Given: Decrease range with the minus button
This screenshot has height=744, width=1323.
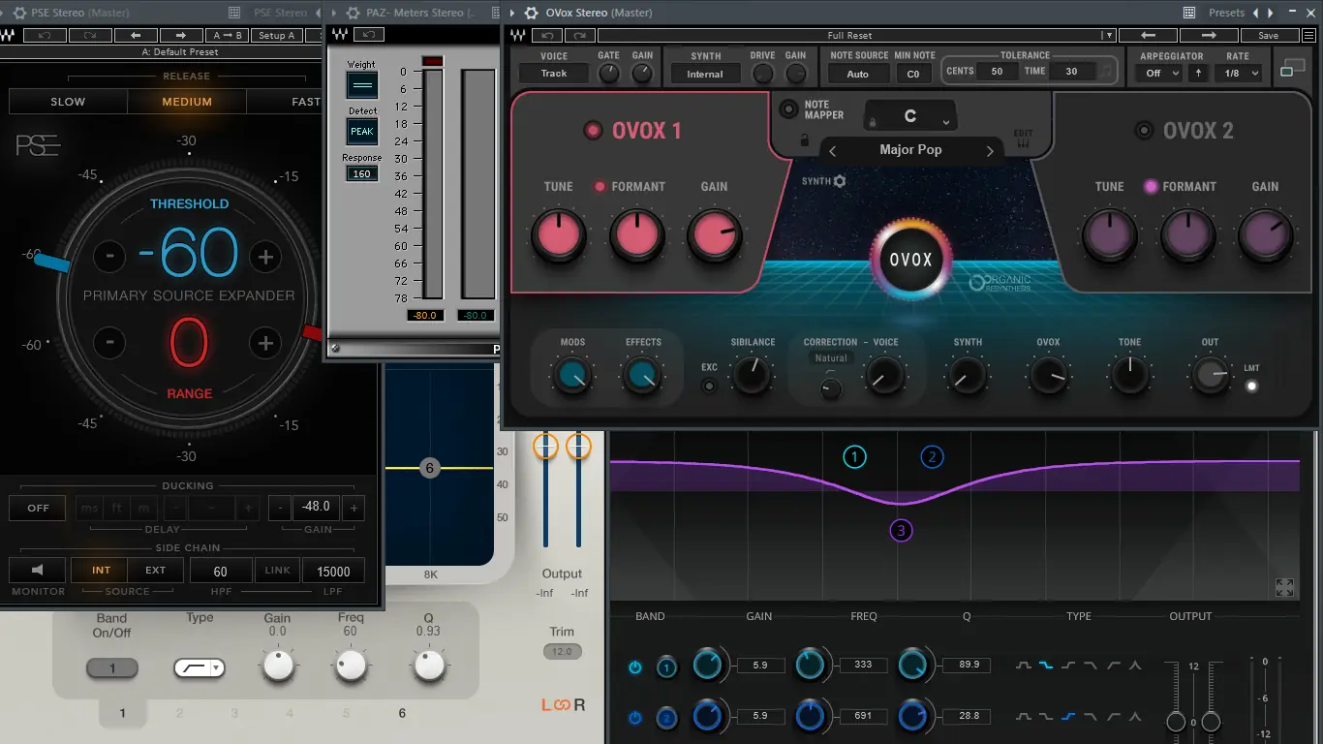Looking at the screenshot, I should point(109,343).
